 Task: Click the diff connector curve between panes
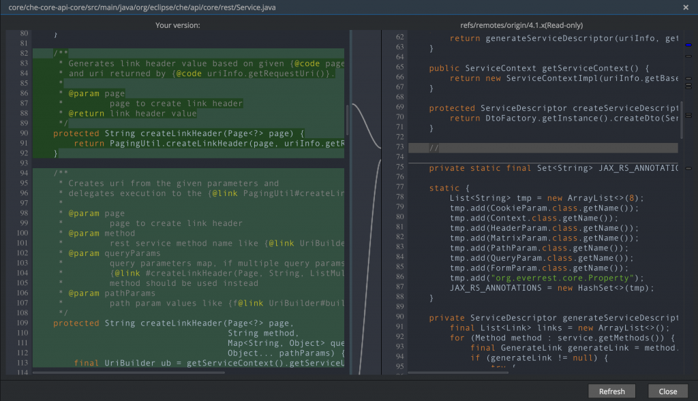click(366, 127)
